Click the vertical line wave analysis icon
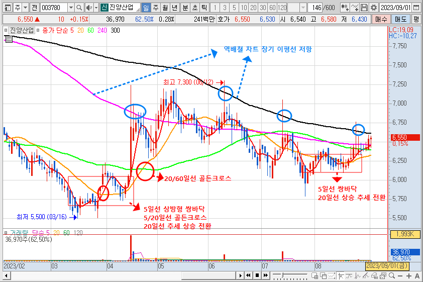The image size is (423, 282). pyautogui.click(x=358, y=275)
